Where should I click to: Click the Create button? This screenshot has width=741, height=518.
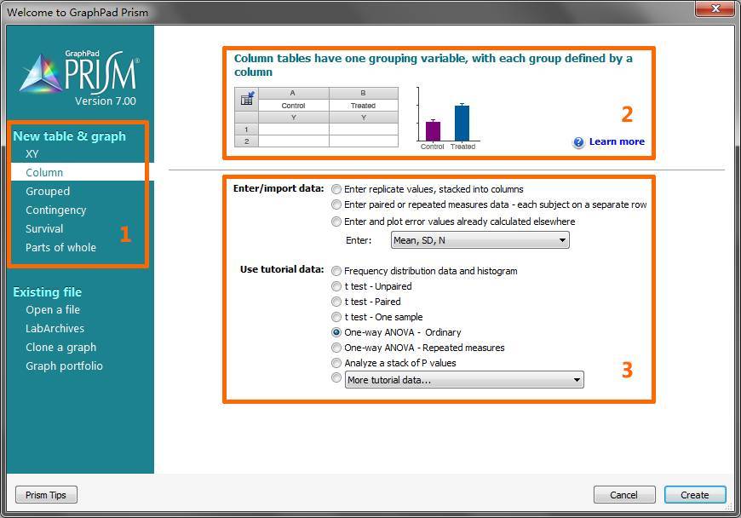pos(695,495)
